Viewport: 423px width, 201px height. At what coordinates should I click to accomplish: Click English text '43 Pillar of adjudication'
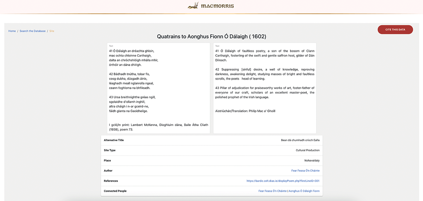(x=265, y=92)
